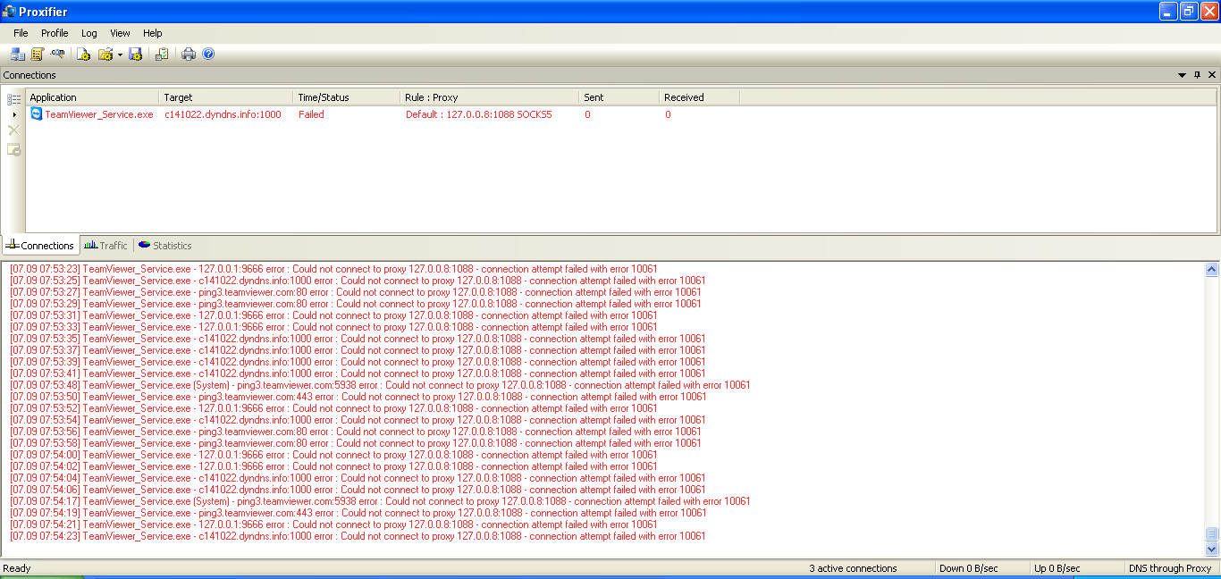This screenshot has width=1221, height=579.
Task: Click 'Up 0 B/sec' status bar entry
Action: tap(1057, 568)
